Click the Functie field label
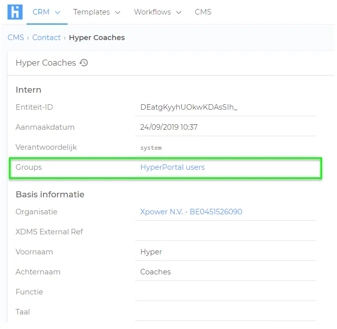Viewport: 337px width, 329px height. 30,292
